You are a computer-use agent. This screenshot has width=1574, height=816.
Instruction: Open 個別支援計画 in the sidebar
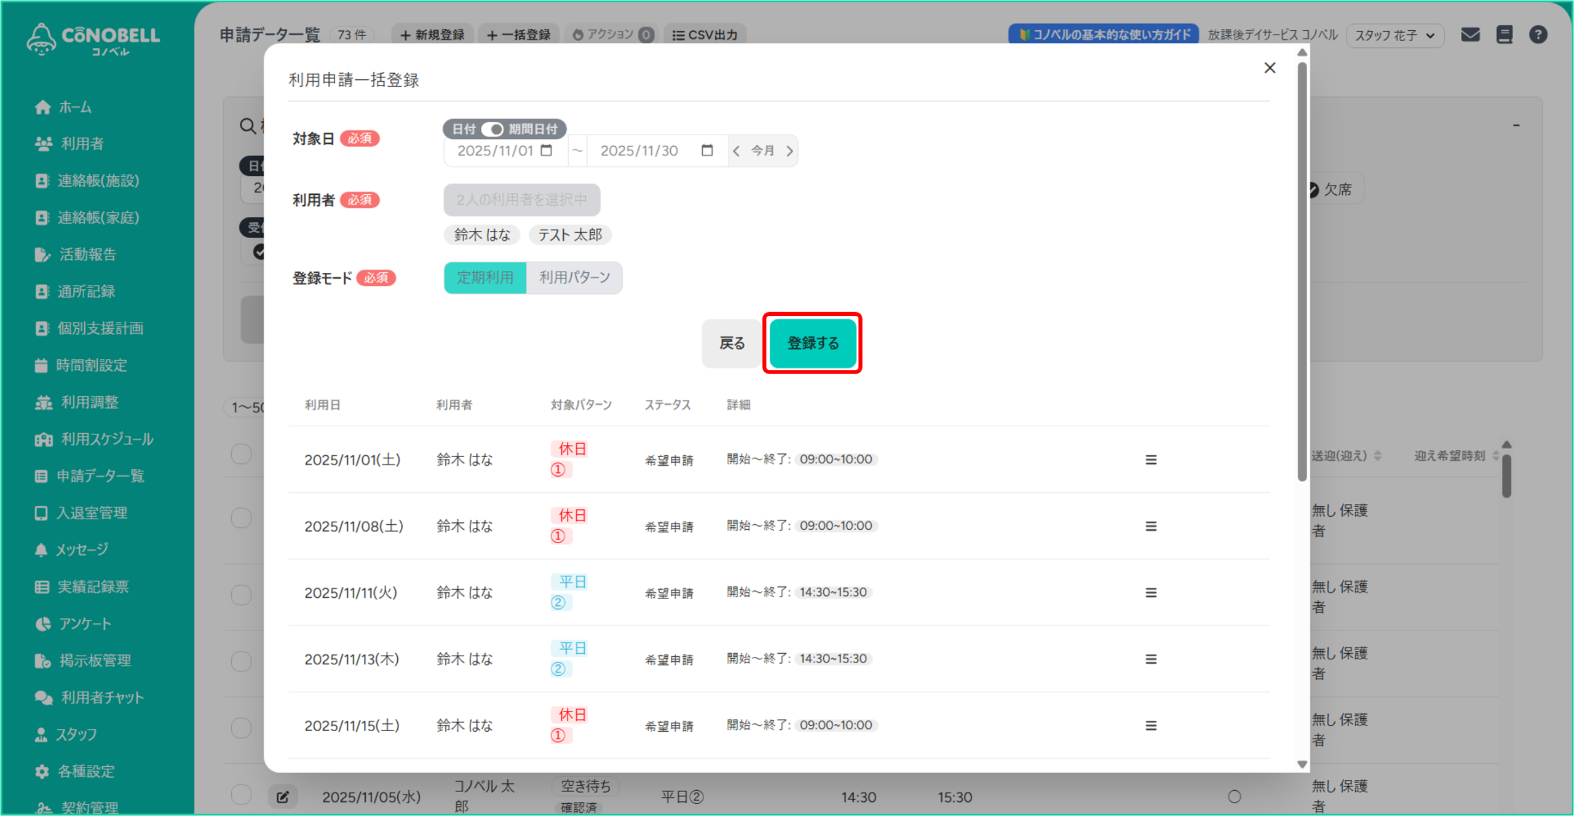[100, 329]
